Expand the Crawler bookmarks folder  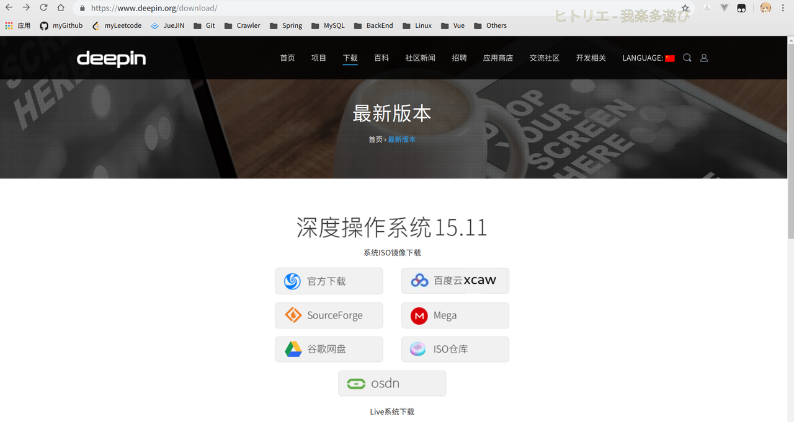pos(243,25)
